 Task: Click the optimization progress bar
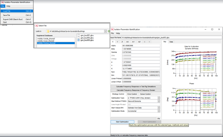click(x=134, y=118)
